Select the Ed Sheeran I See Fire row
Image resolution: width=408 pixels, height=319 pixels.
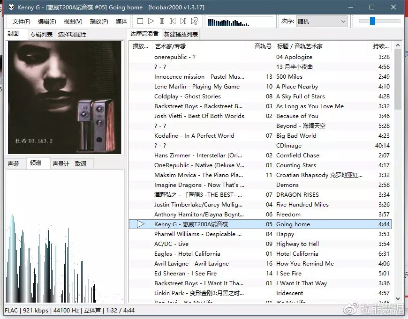tap(260, 274)
